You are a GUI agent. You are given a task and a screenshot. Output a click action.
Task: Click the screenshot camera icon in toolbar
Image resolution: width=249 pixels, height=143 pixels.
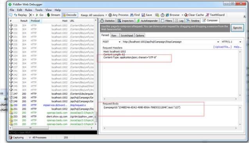click(157, 15)
